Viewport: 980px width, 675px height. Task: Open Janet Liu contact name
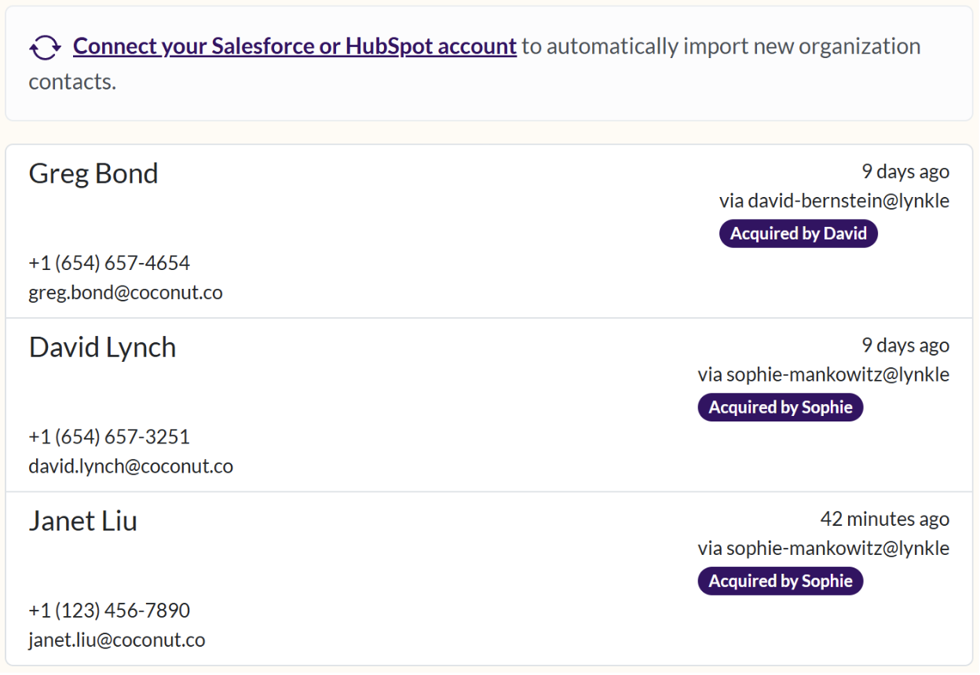pos(83,521)
